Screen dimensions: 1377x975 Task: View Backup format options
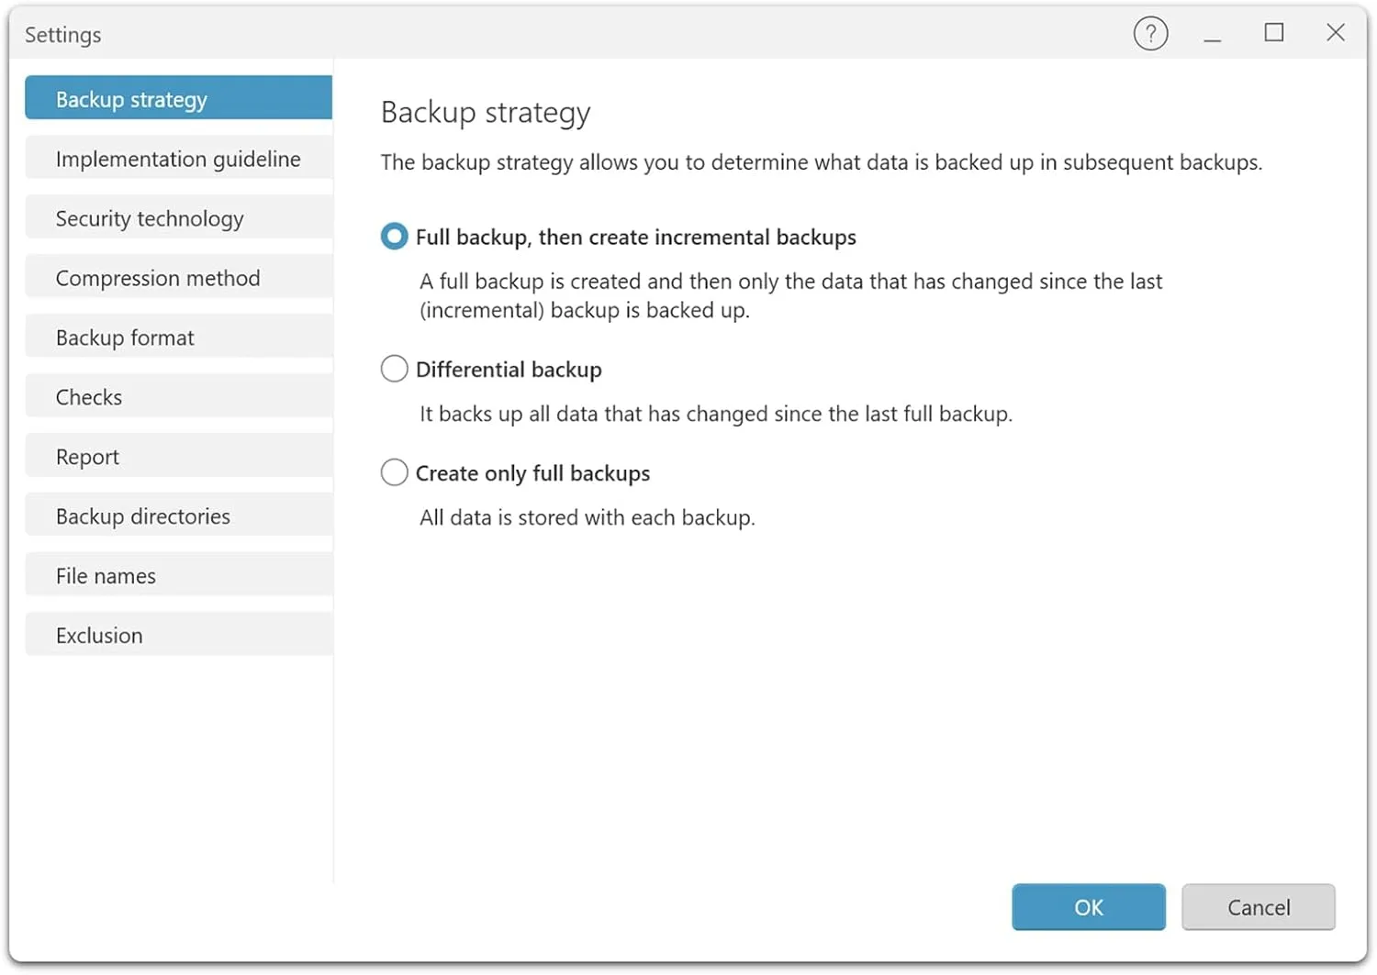point(177,337)
